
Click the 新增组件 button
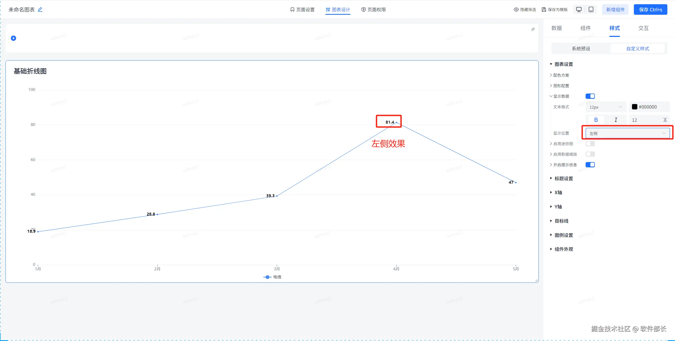pyautogui.click(x=615, y=9)
